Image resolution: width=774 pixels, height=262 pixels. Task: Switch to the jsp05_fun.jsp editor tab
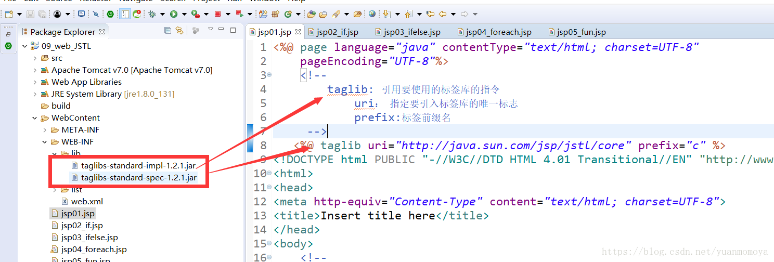(x=576, y=32)
